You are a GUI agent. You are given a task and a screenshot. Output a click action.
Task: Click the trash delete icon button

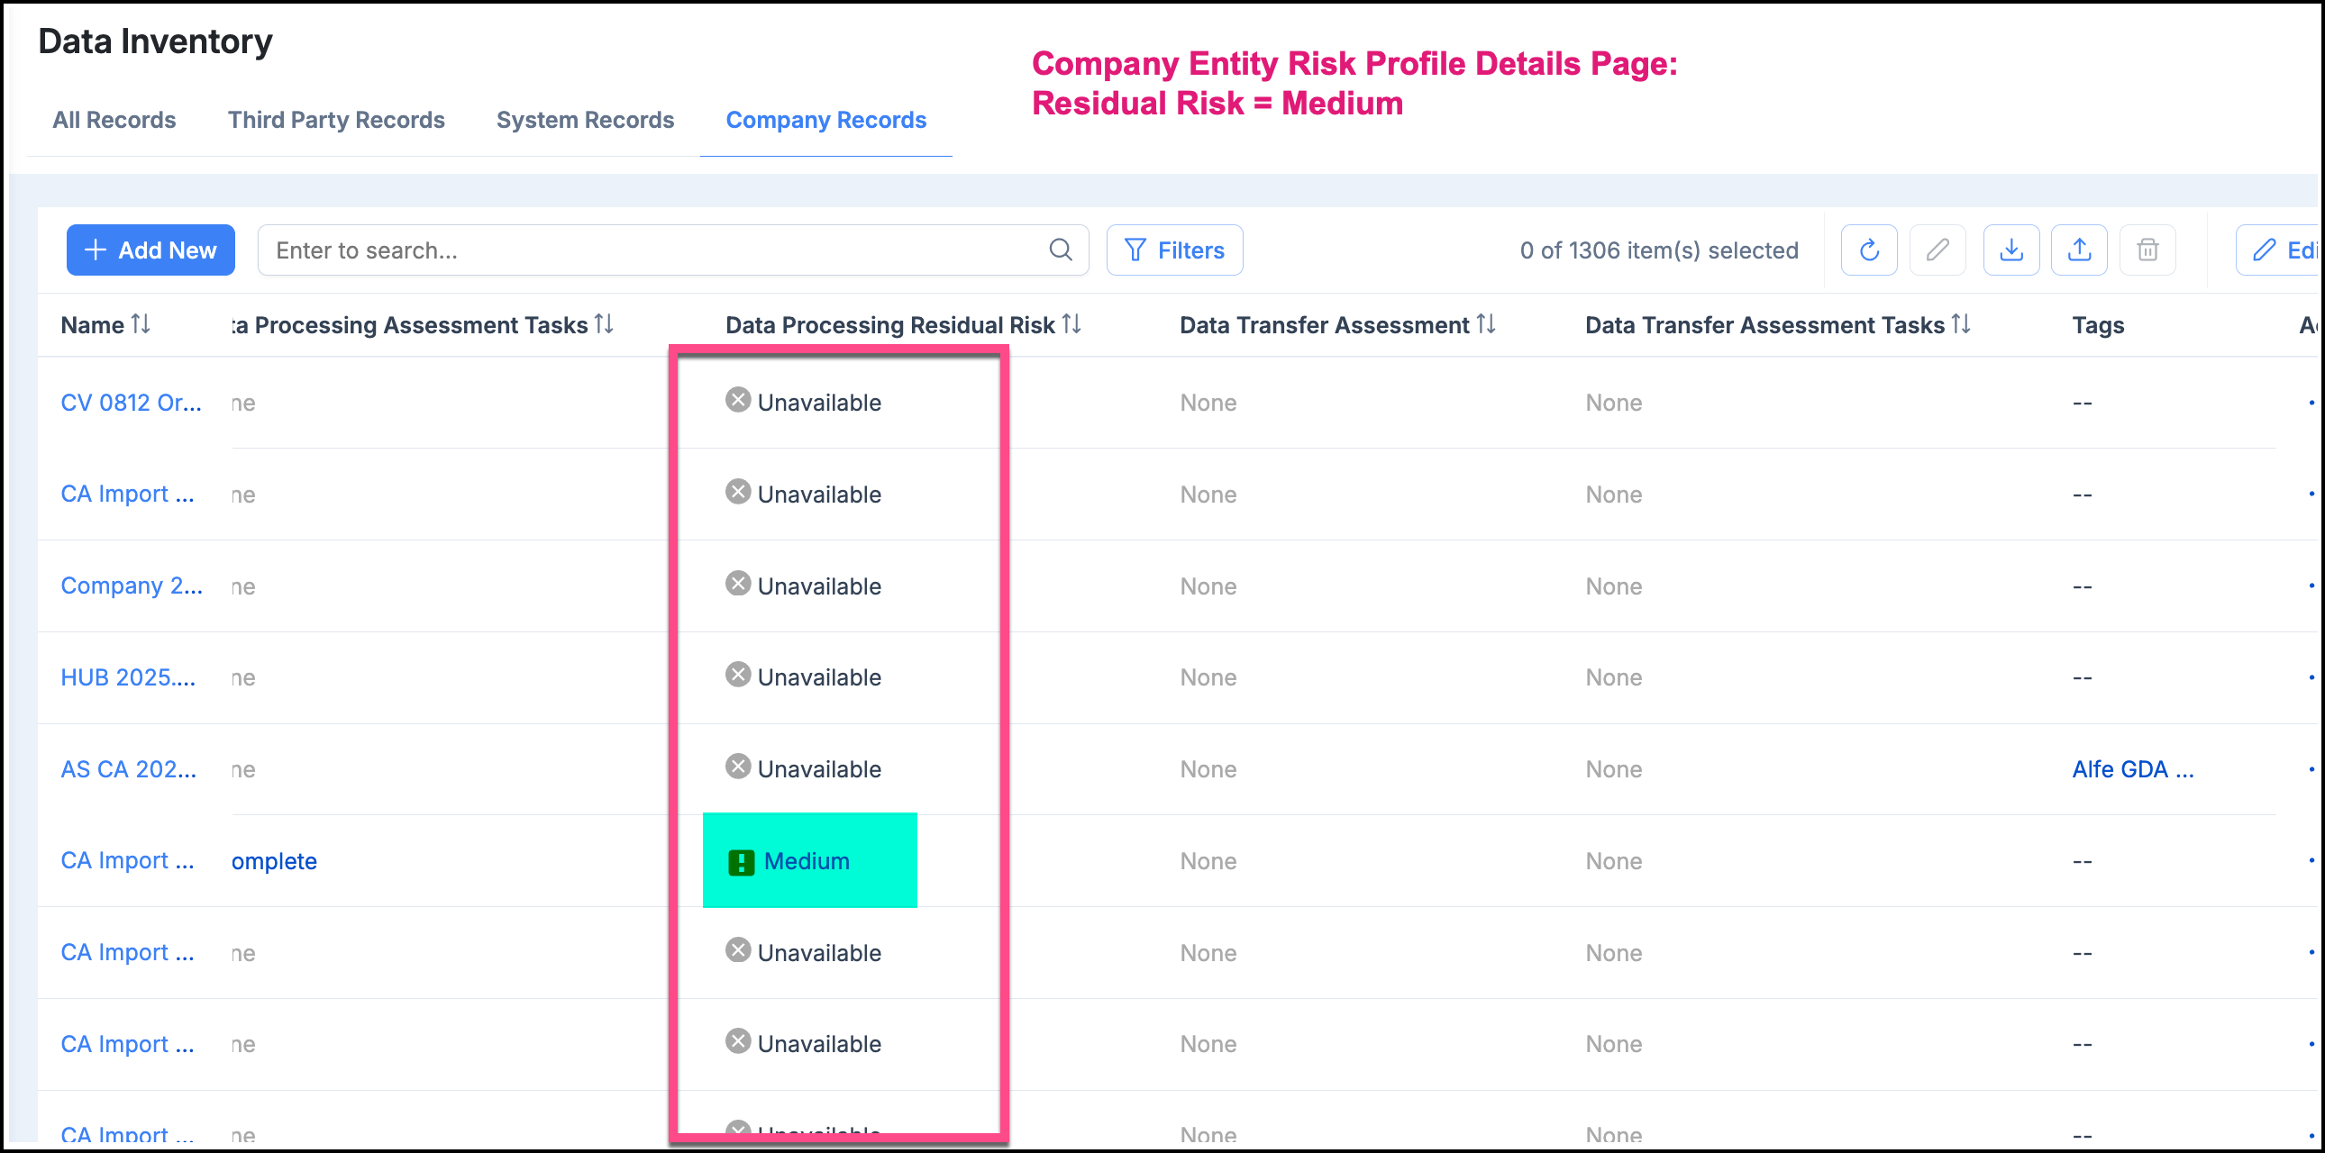tap(2148, 250)
